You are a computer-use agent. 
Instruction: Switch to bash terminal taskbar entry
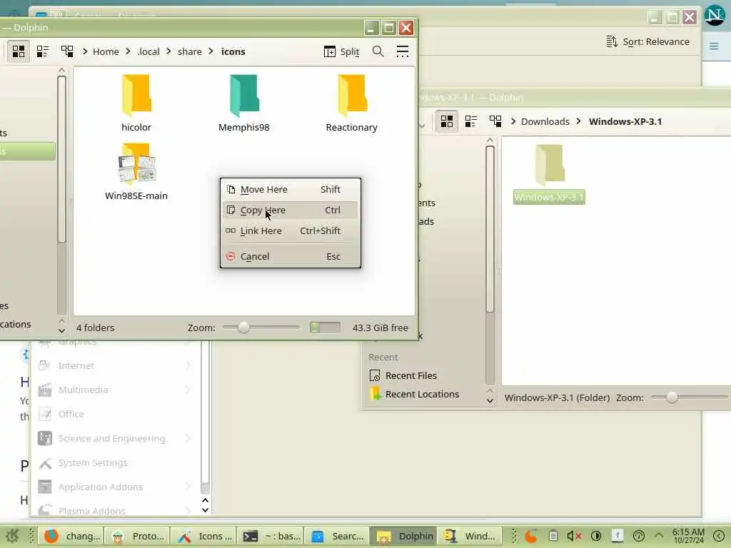tap(271, 537)
